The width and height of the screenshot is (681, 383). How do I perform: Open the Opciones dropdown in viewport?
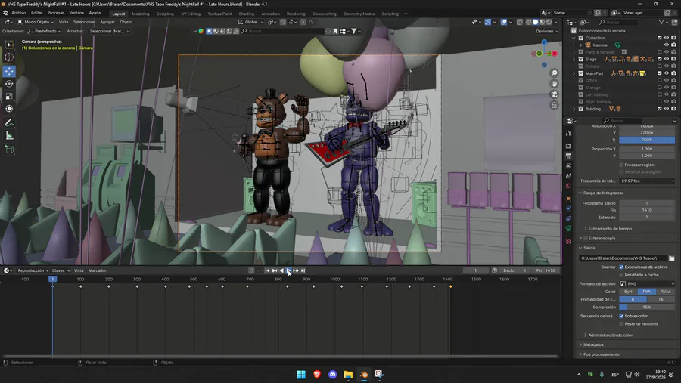coord(547,31)
